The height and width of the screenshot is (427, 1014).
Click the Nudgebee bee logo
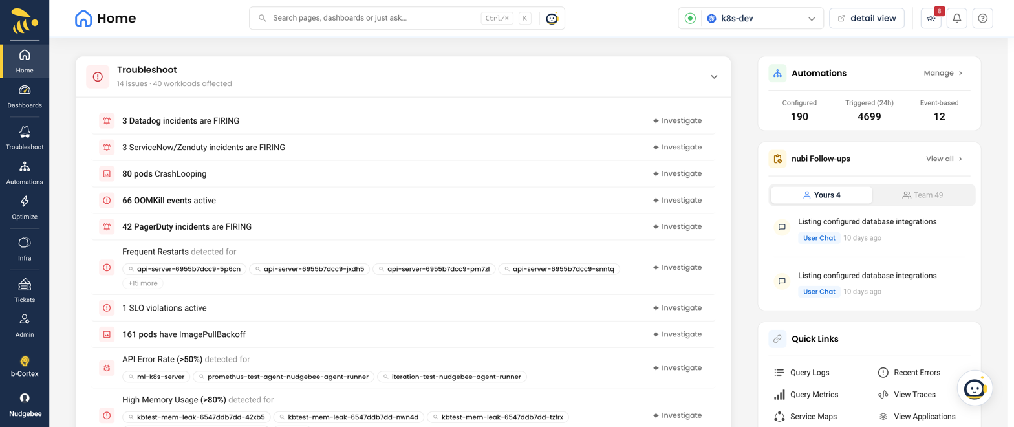[25, 21]
